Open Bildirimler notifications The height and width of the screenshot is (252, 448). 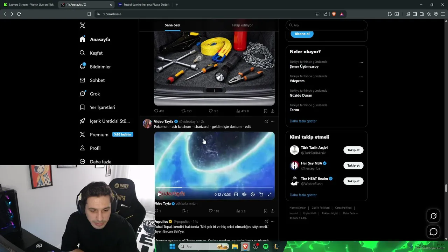95,66
